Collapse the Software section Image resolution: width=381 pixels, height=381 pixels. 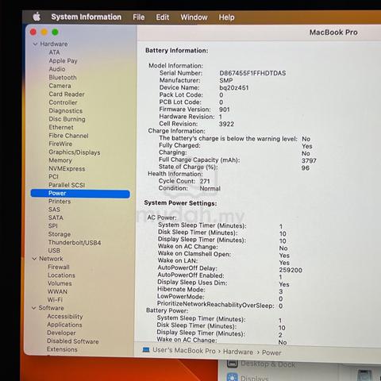tap(34, 308)
